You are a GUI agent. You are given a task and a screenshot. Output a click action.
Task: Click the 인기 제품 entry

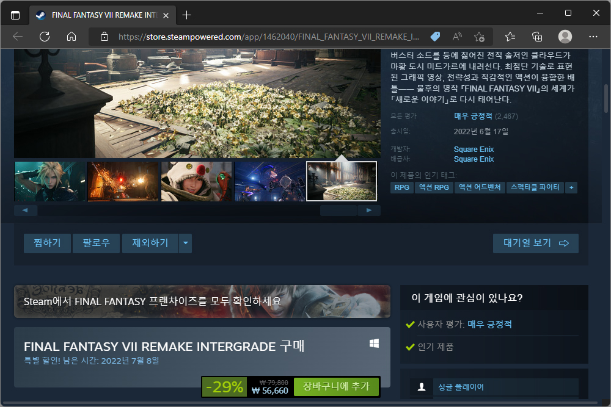pos(435,347)
